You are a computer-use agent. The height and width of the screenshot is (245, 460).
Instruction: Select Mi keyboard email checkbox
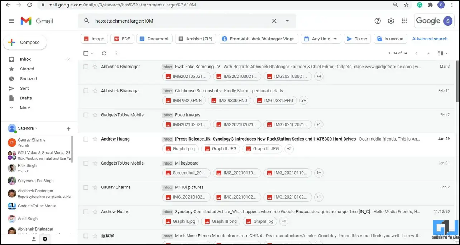coord(86,163)
